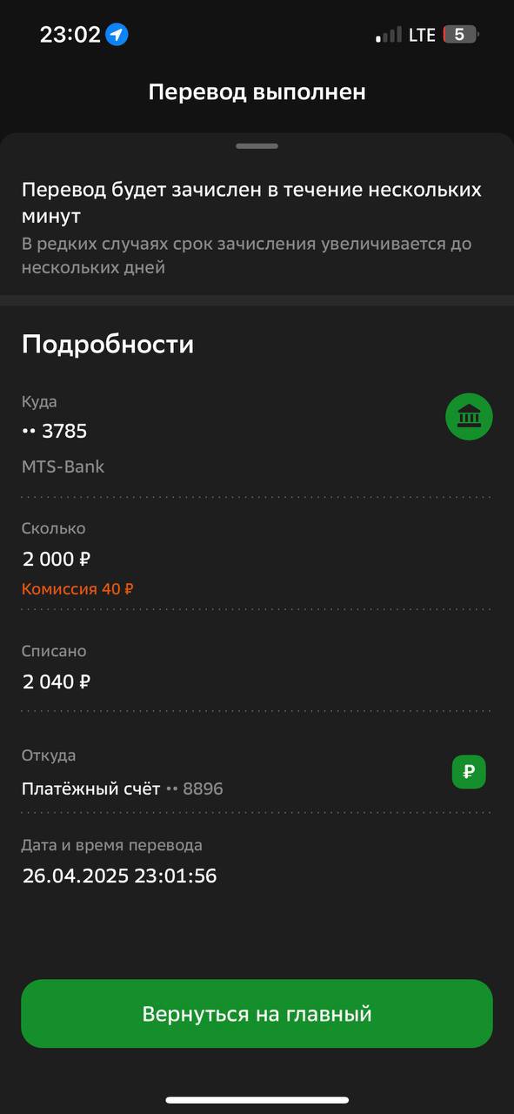514x1114 pixels.
Task: Tap the green bank building icon
Action: (x=469, y=417)
